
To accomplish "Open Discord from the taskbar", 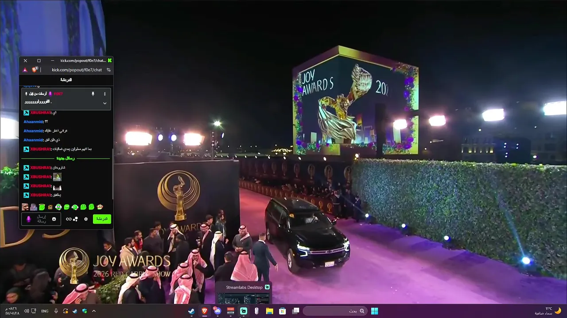I will 217,311.
